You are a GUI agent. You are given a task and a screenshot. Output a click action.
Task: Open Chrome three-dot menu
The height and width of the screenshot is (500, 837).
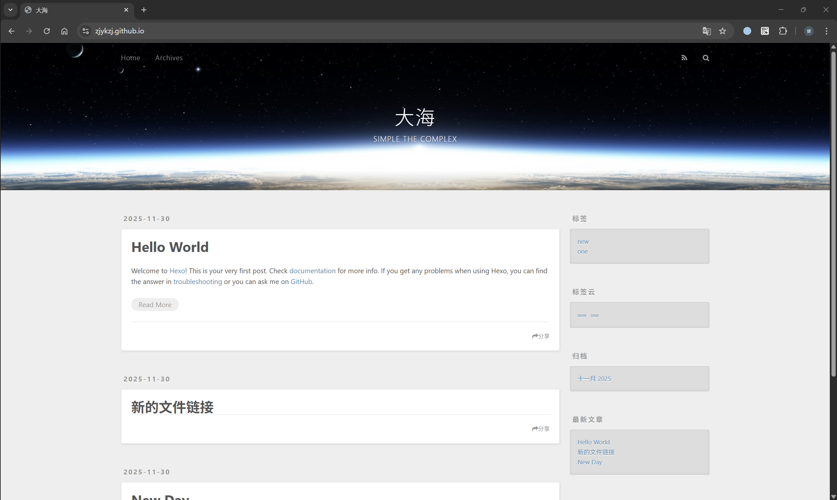click(x=826, y=31)
